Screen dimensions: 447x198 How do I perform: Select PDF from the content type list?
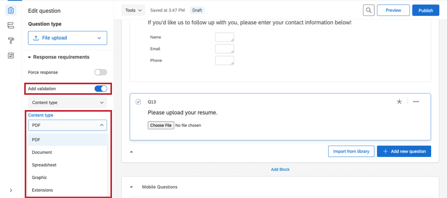67,140
